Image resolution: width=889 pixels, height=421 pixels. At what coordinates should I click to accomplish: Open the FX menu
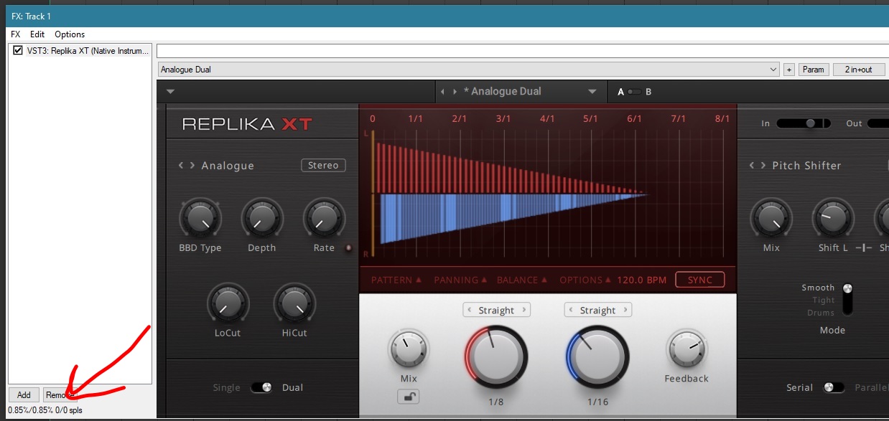[x=15, y=34]
